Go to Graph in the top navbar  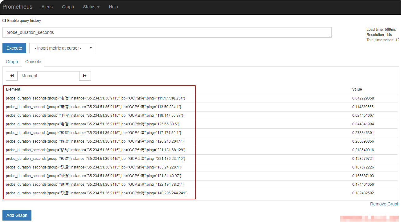pos(68,7)
